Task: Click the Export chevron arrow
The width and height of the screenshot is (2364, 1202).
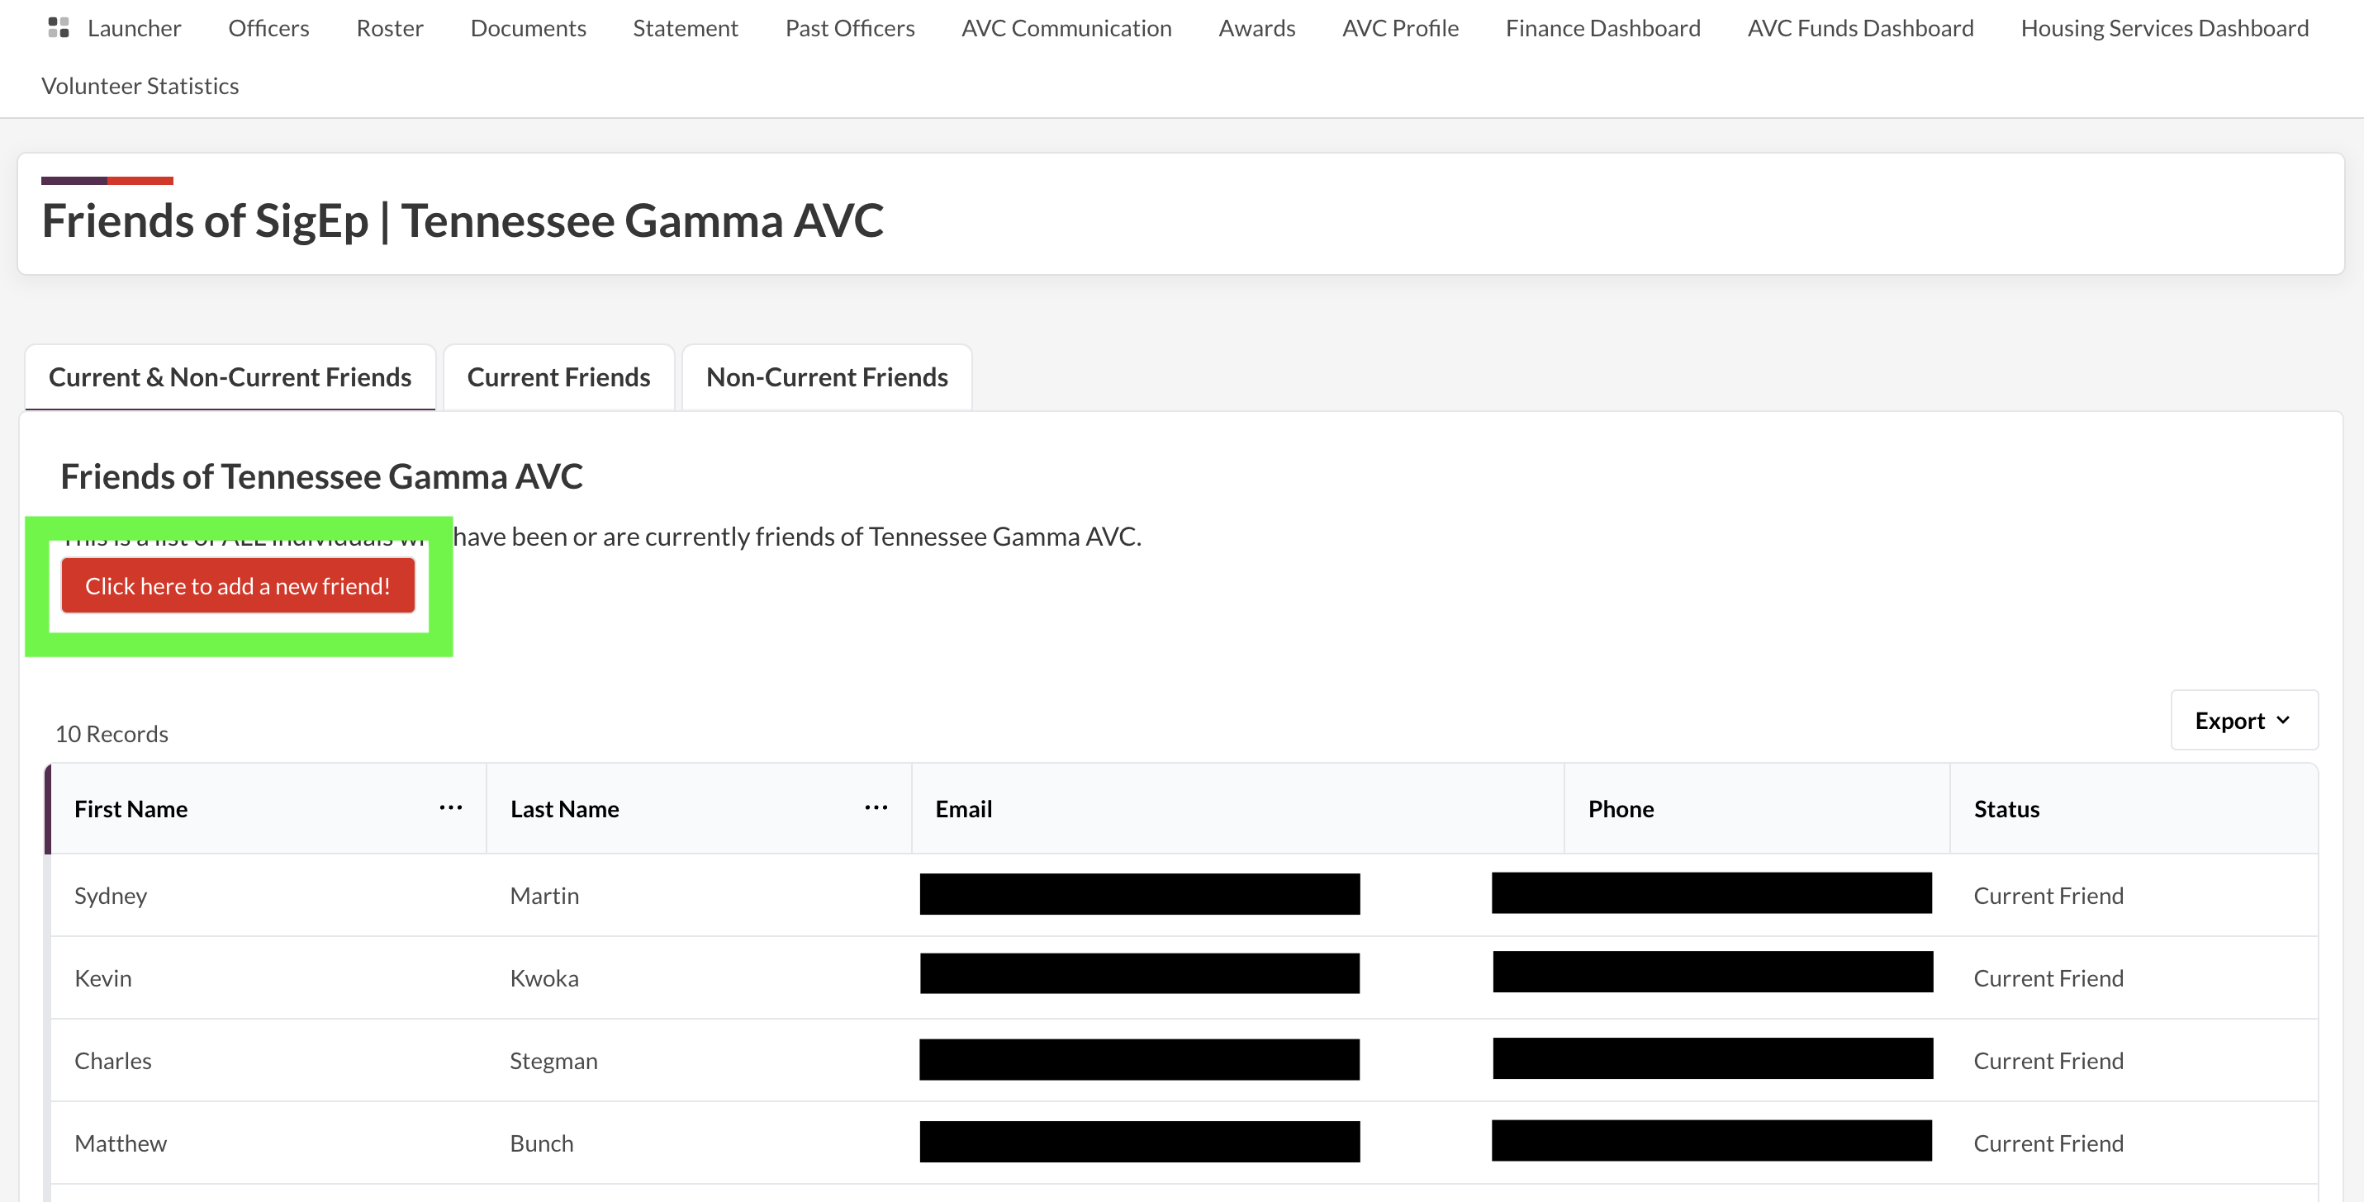Action: point(2283,721)
